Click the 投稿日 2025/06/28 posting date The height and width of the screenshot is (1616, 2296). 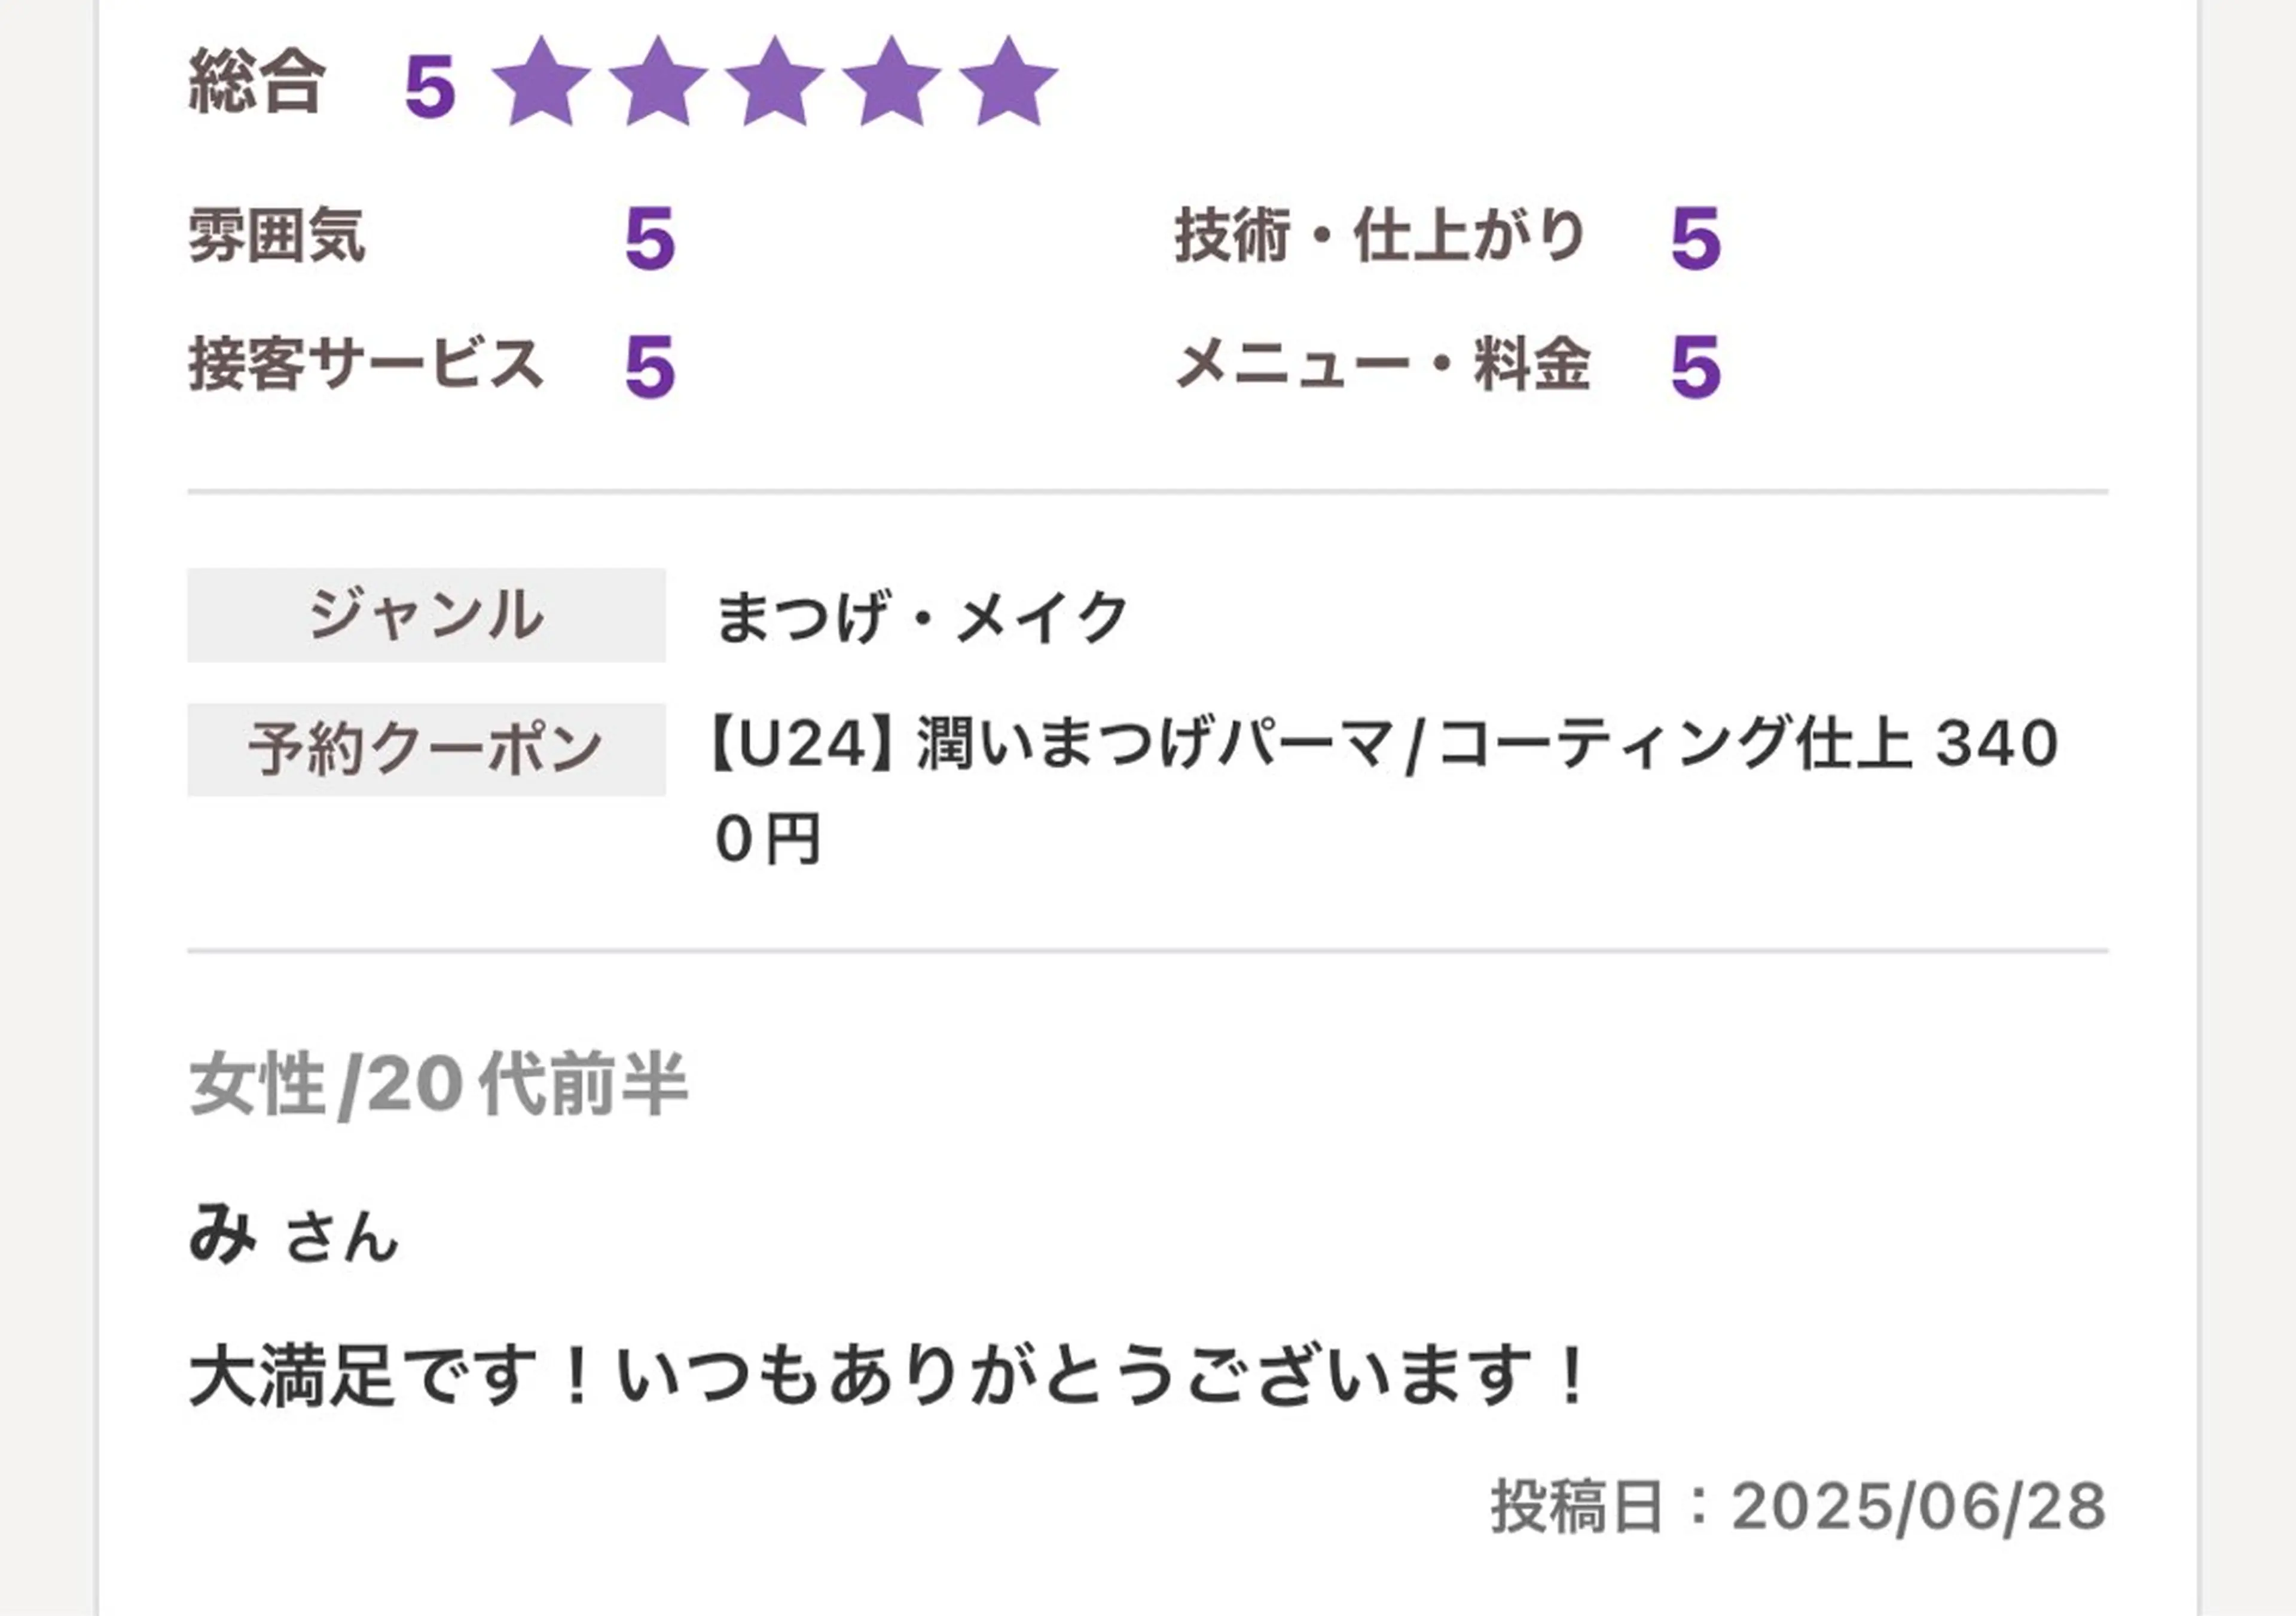[1799, 1506]
